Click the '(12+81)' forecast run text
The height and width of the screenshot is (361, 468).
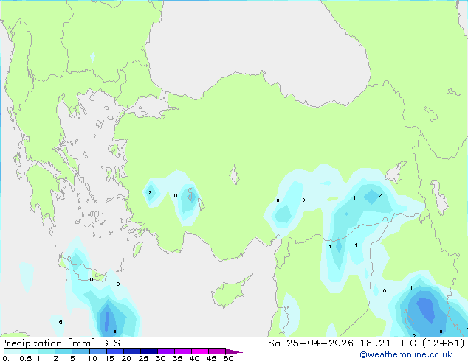pyautogui.click(x=443, y=343)
